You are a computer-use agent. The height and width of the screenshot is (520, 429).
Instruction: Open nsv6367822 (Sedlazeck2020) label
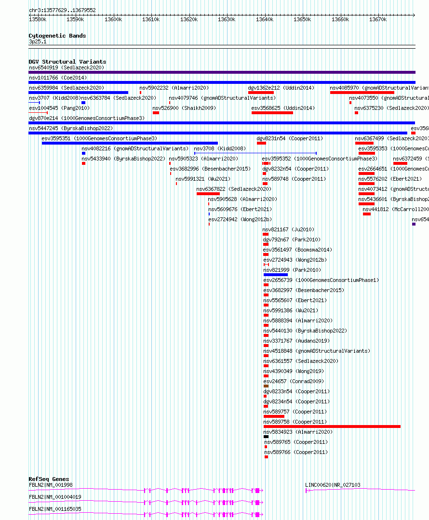(234, 189)
